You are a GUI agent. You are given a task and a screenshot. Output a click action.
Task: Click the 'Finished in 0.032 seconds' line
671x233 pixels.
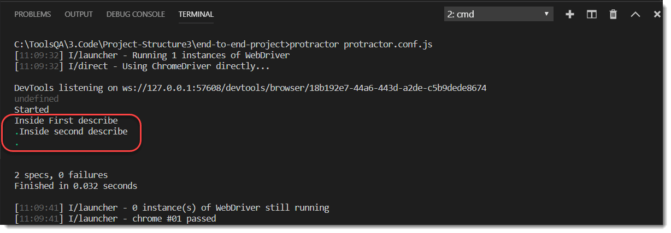click(75, 186)
